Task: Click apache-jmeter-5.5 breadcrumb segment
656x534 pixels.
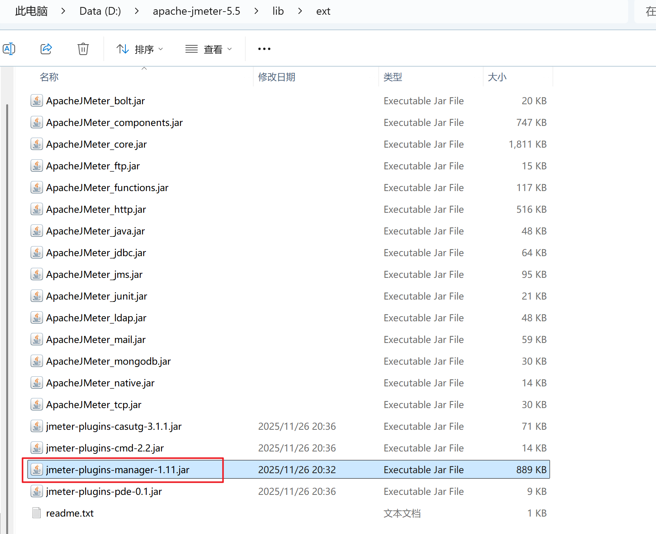Action: 197,11
